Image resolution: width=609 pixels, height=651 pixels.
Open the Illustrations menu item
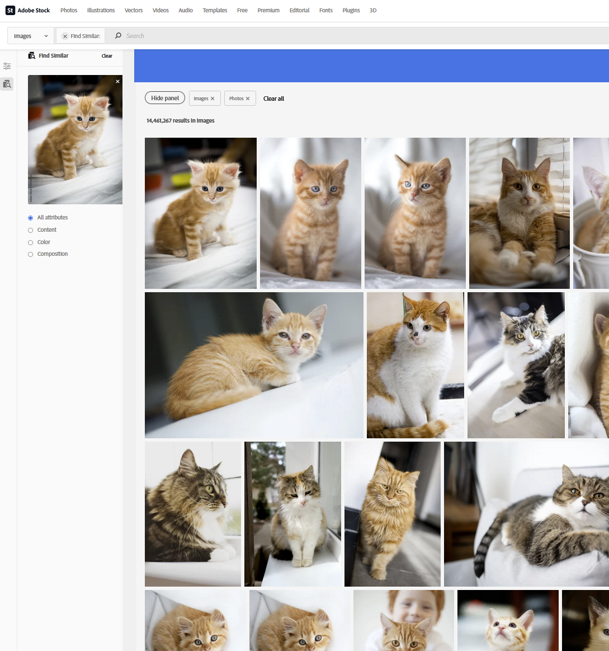[x=101, y=10]
